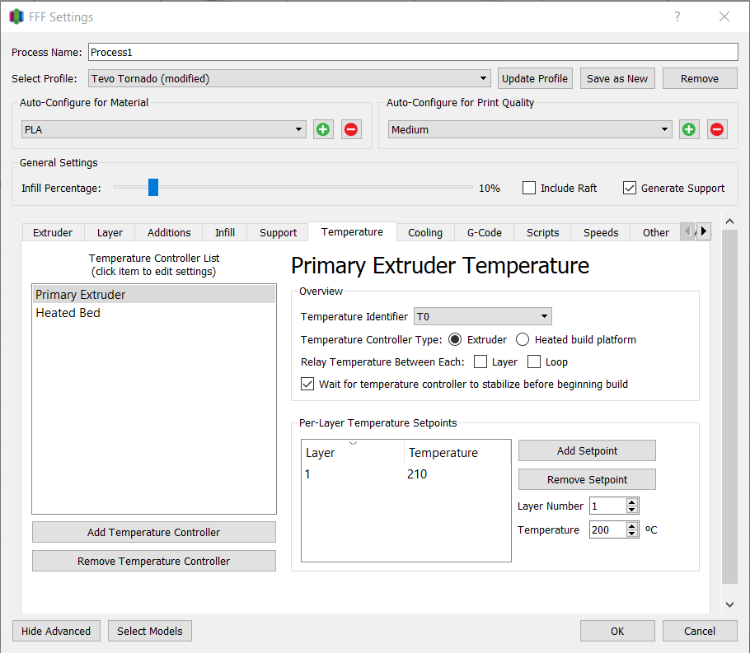Viewport: 750px width, 653px height.
Task: Increase Layer Number with up spinner
Action: (x=632, y=502)
